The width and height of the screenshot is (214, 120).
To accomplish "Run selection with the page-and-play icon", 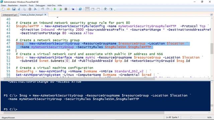I will [60, 9].
